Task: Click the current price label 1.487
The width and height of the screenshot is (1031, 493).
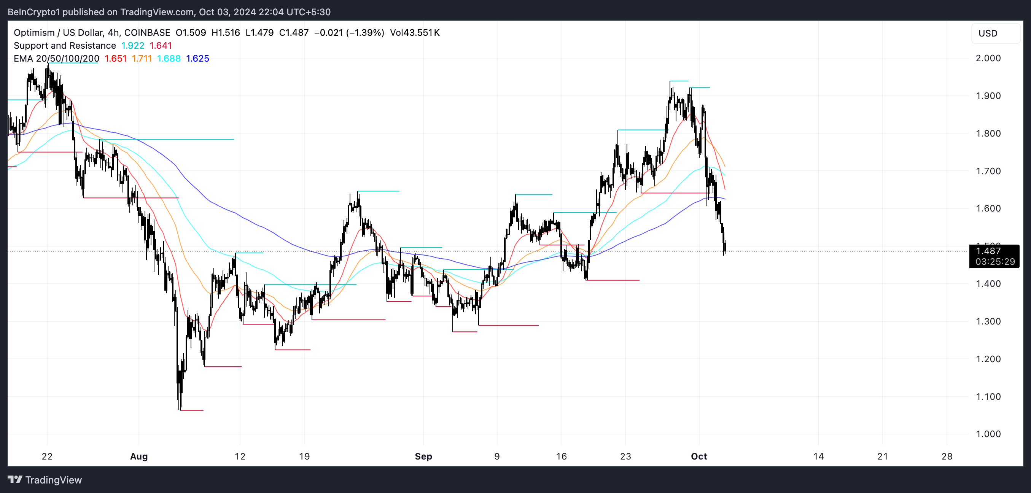Action: 988,251
